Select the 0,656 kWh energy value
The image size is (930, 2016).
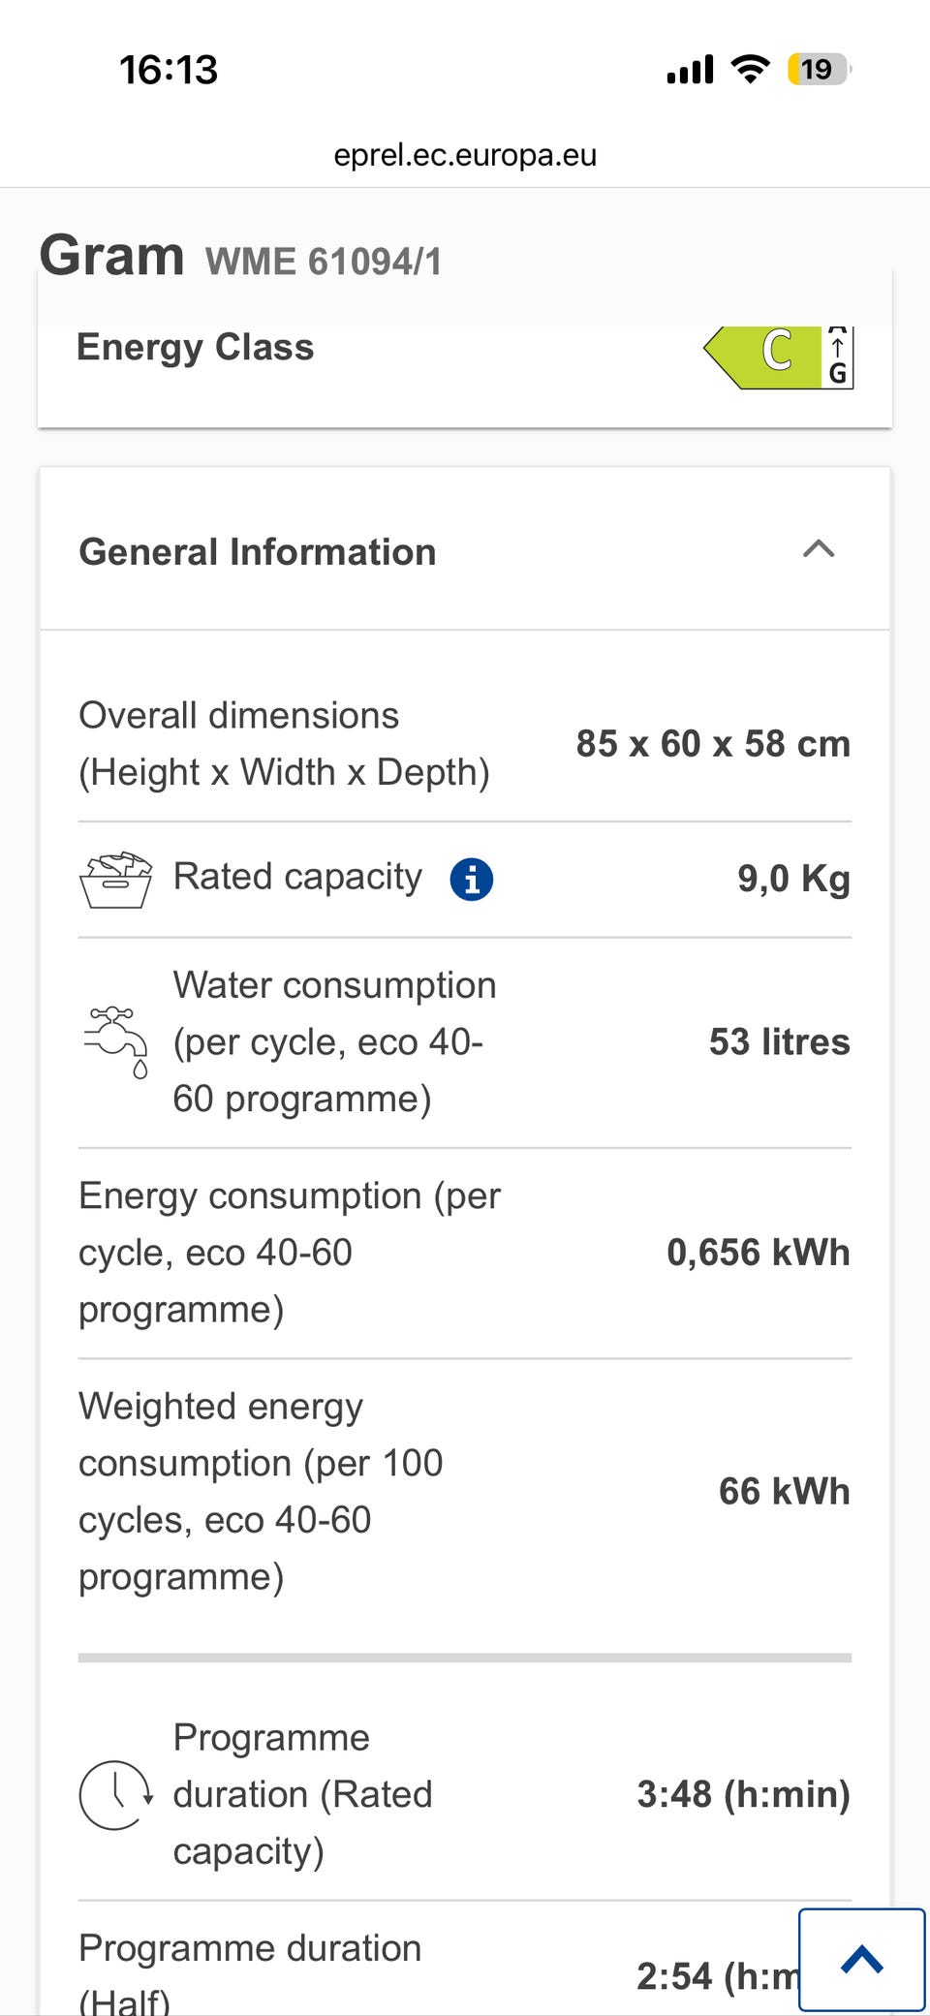758,1253
